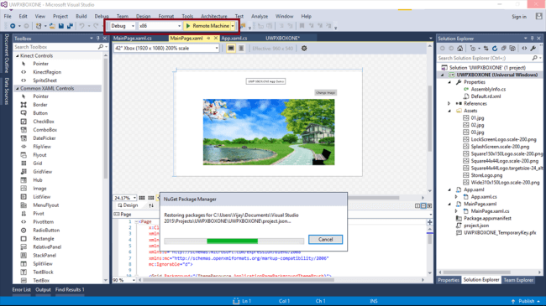Click the Open File folder icon
The height and width of the screenshot is (306, 546).
point(52,26)
